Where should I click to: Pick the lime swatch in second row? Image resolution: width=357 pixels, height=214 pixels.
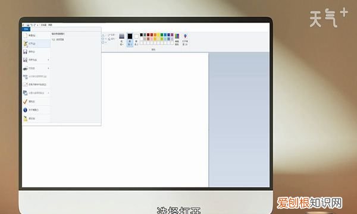coord(162,39)
